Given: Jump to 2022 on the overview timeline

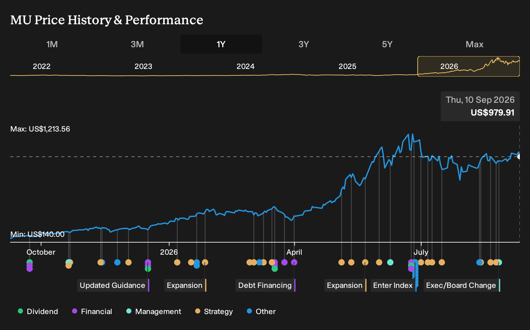Looking at the screenshot, I should pyautogui.click(x=42, y=66).
